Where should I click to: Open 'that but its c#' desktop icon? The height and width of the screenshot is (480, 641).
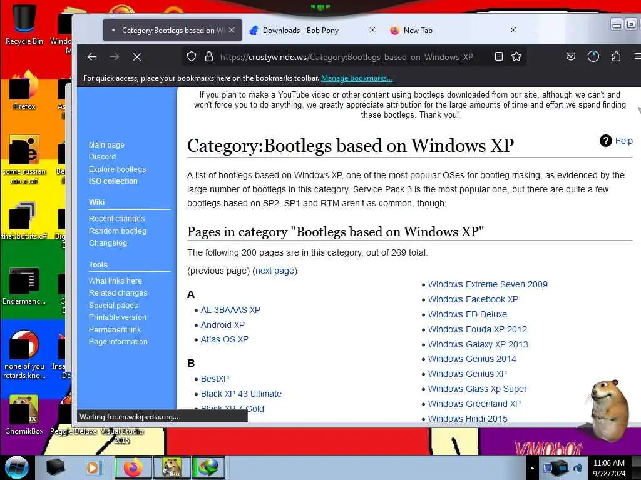[24, 221]
